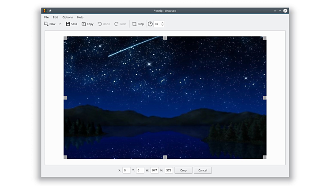This screenshot has height=186, width=332.
Task: Click the Height field showing 575
Action: pyautogui.click(x=169, y=170)
